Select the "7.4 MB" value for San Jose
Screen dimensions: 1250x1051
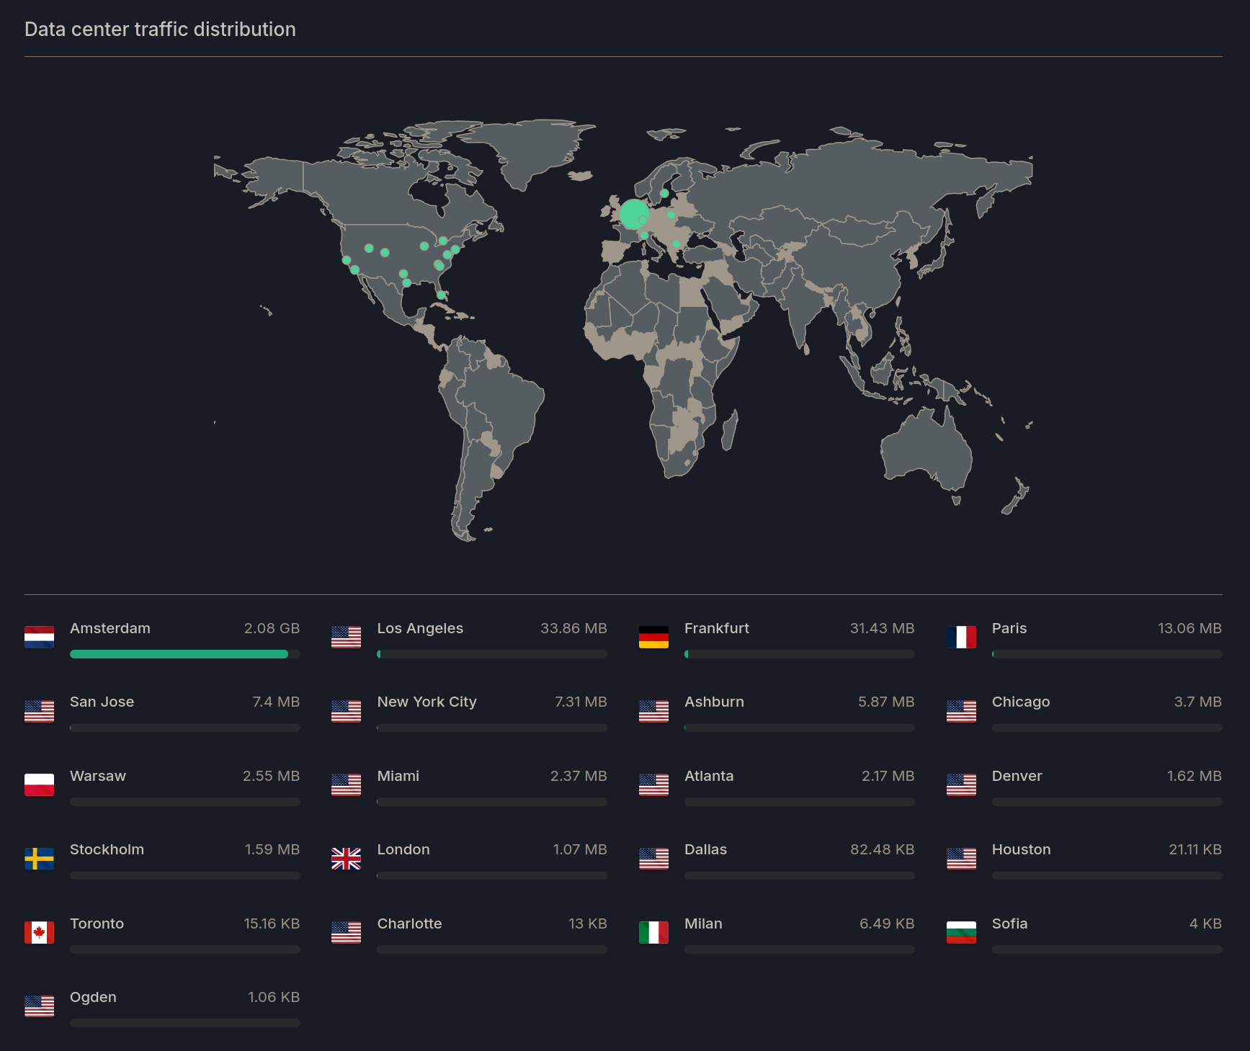pos(276,702)
